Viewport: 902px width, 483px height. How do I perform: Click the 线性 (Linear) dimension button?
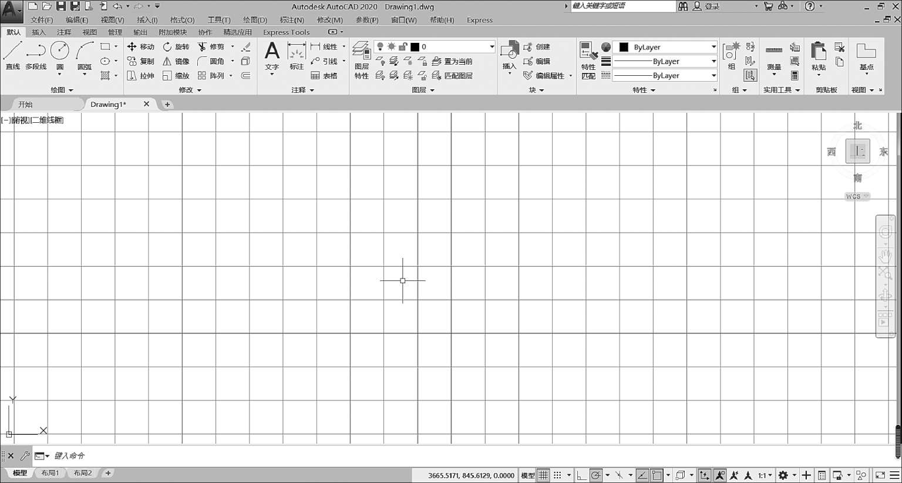coord(324,46)
